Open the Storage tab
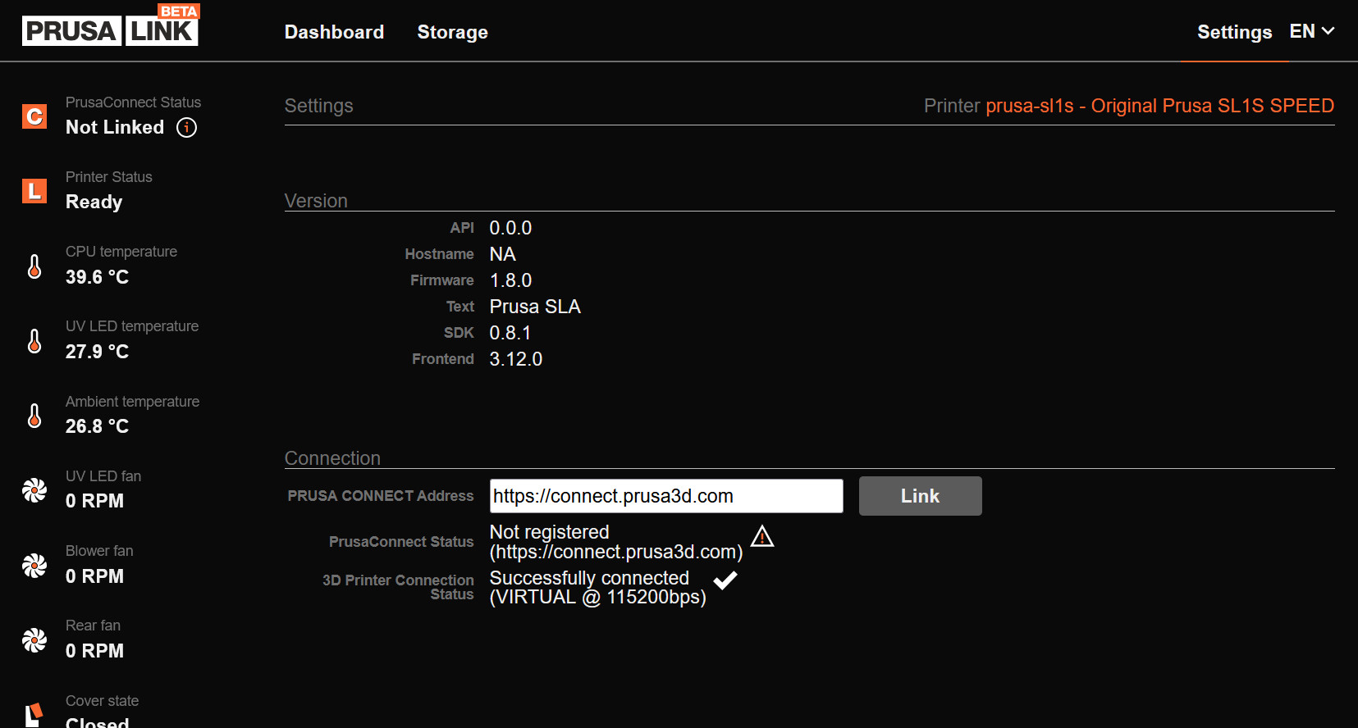 pos(452,32)
